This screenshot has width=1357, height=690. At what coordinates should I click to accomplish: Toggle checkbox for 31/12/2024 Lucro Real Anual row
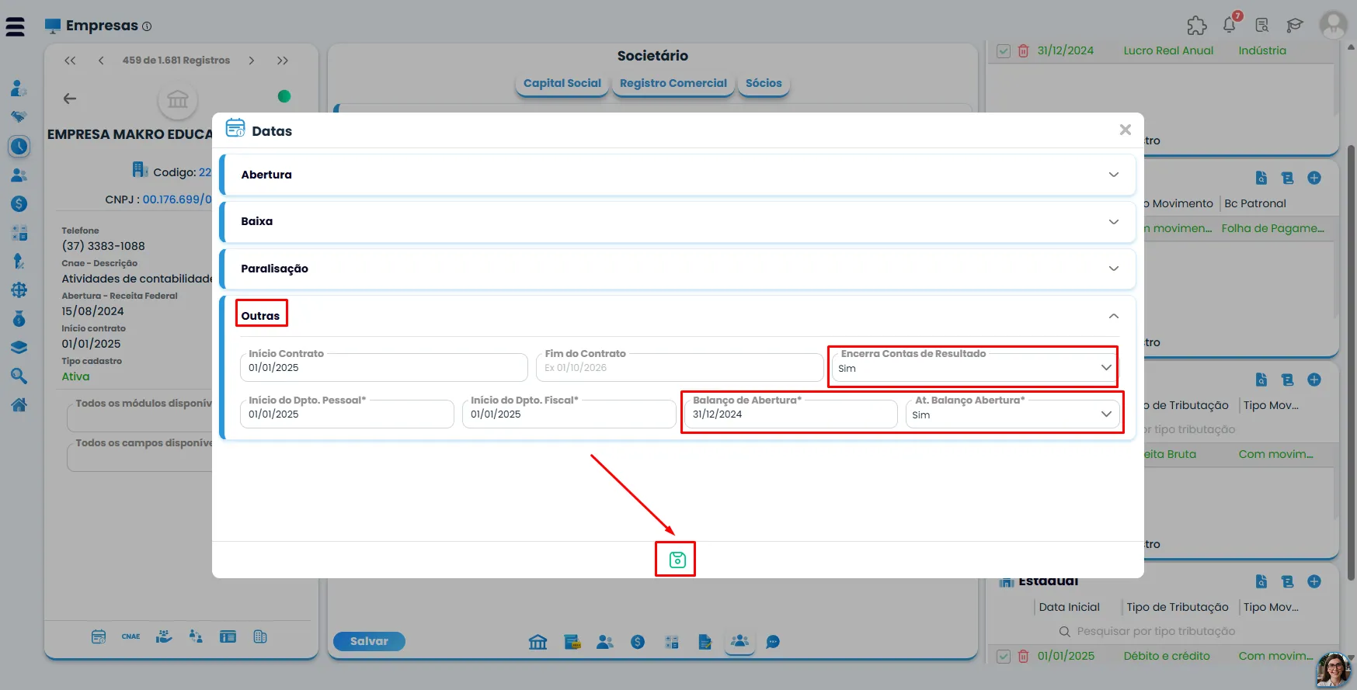(1004, 50)
